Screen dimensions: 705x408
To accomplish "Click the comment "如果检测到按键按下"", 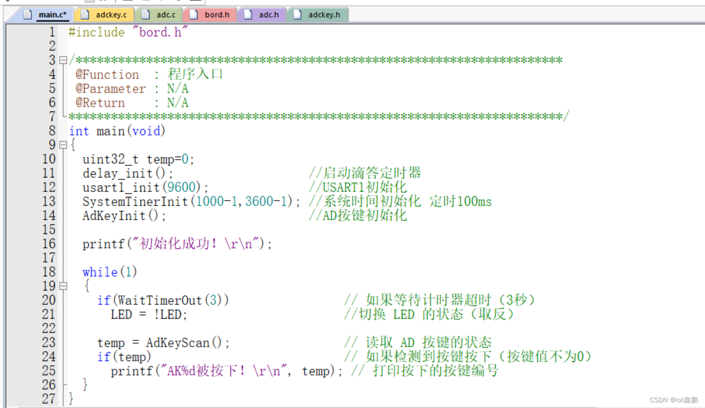I will coord(468,356).
